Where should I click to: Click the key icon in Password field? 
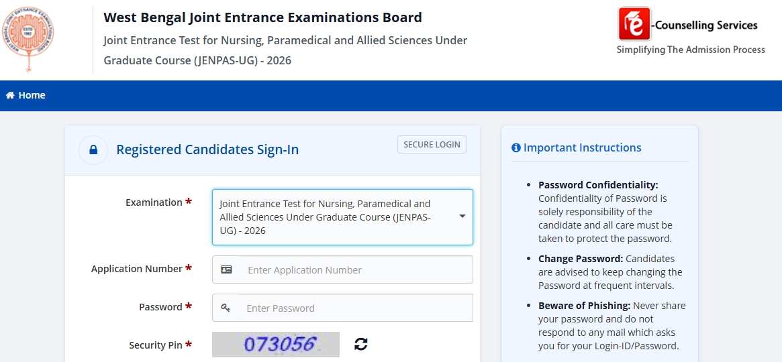click(226, 308)
